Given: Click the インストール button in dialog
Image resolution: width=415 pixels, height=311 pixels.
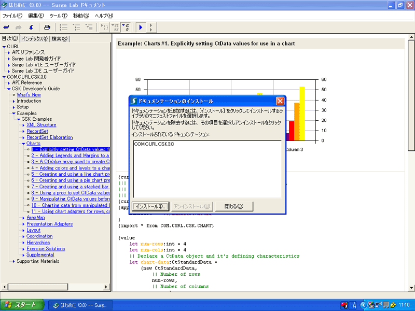Looking at the screenshot, I should coord(150,206).
